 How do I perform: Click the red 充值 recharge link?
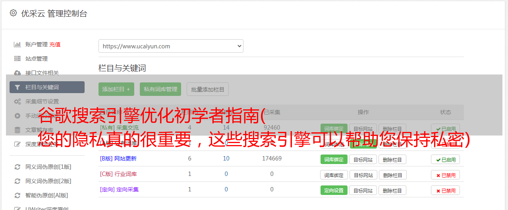pos(55,44)
